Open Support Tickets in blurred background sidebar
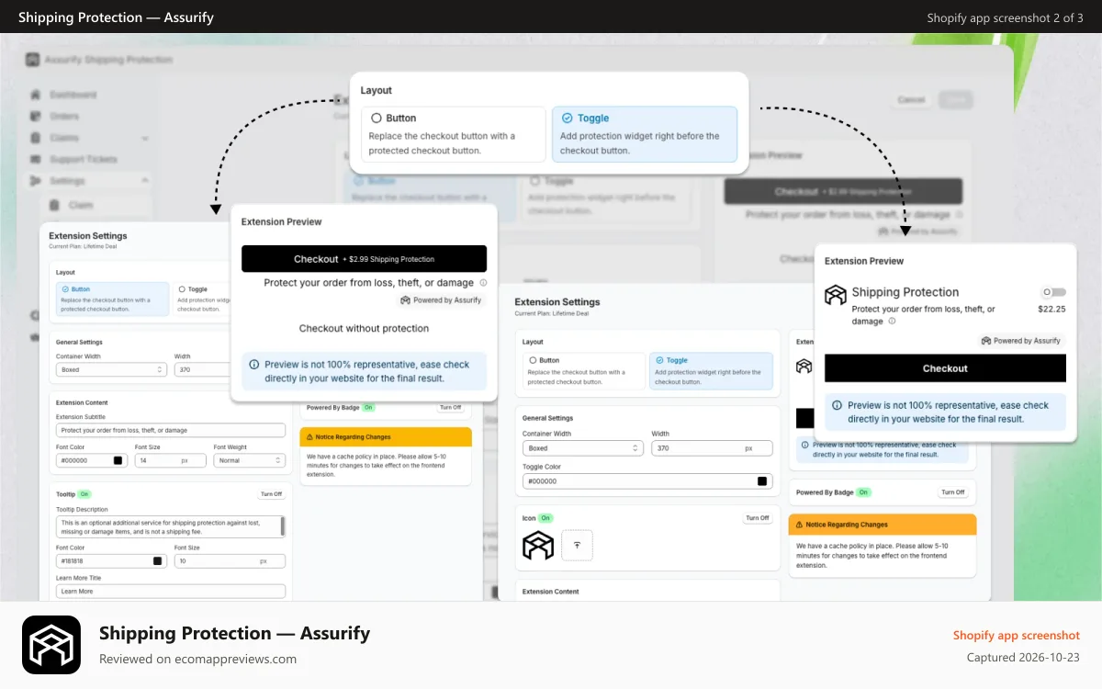This screenshot has width=1102, height=689. tap(84, 160)
